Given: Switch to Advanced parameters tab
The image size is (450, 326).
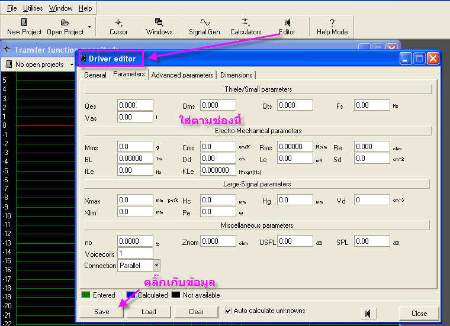Looking at the screenshot, I should 182,75.
